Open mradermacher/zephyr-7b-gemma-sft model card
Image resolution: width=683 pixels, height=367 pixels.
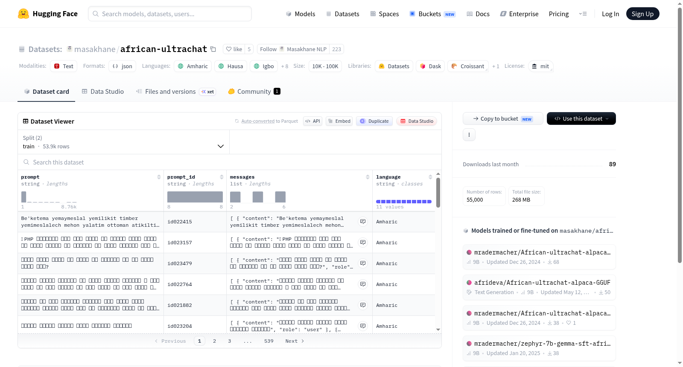539,348
